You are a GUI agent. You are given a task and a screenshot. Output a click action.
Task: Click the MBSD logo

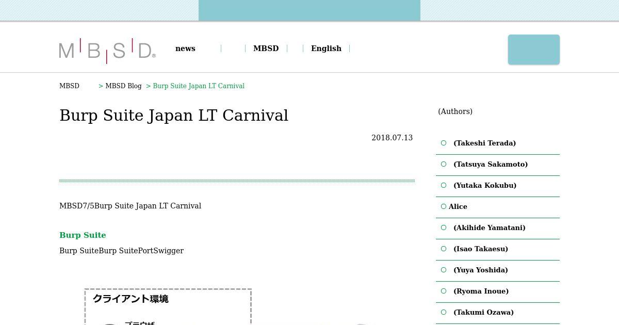tap(107, 51)
